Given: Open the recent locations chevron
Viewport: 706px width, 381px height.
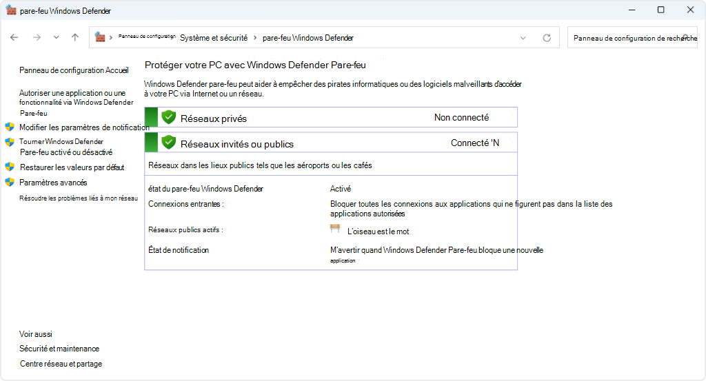Looking at the screenshot, I should coord(56,38).
